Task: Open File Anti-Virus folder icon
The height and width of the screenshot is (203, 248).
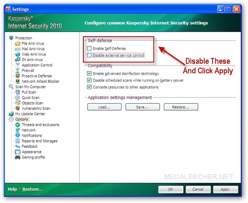Action: point(18,43)
